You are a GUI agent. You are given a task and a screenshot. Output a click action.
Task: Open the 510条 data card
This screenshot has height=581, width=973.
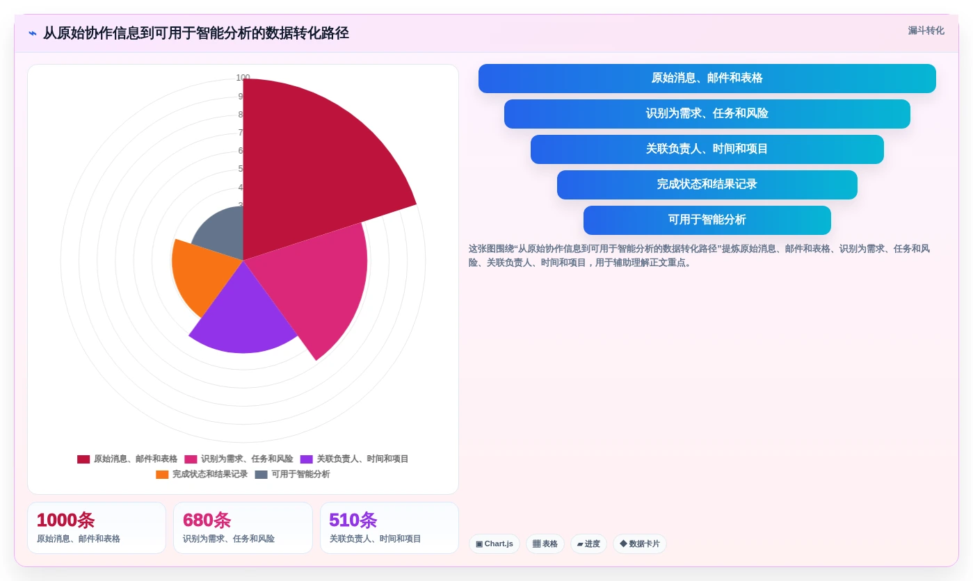pyautogui.click(x=389, y=528)
